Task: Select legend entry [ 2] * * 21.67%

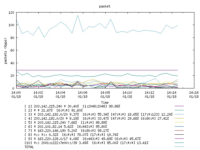Action: (x=53, y=110)
